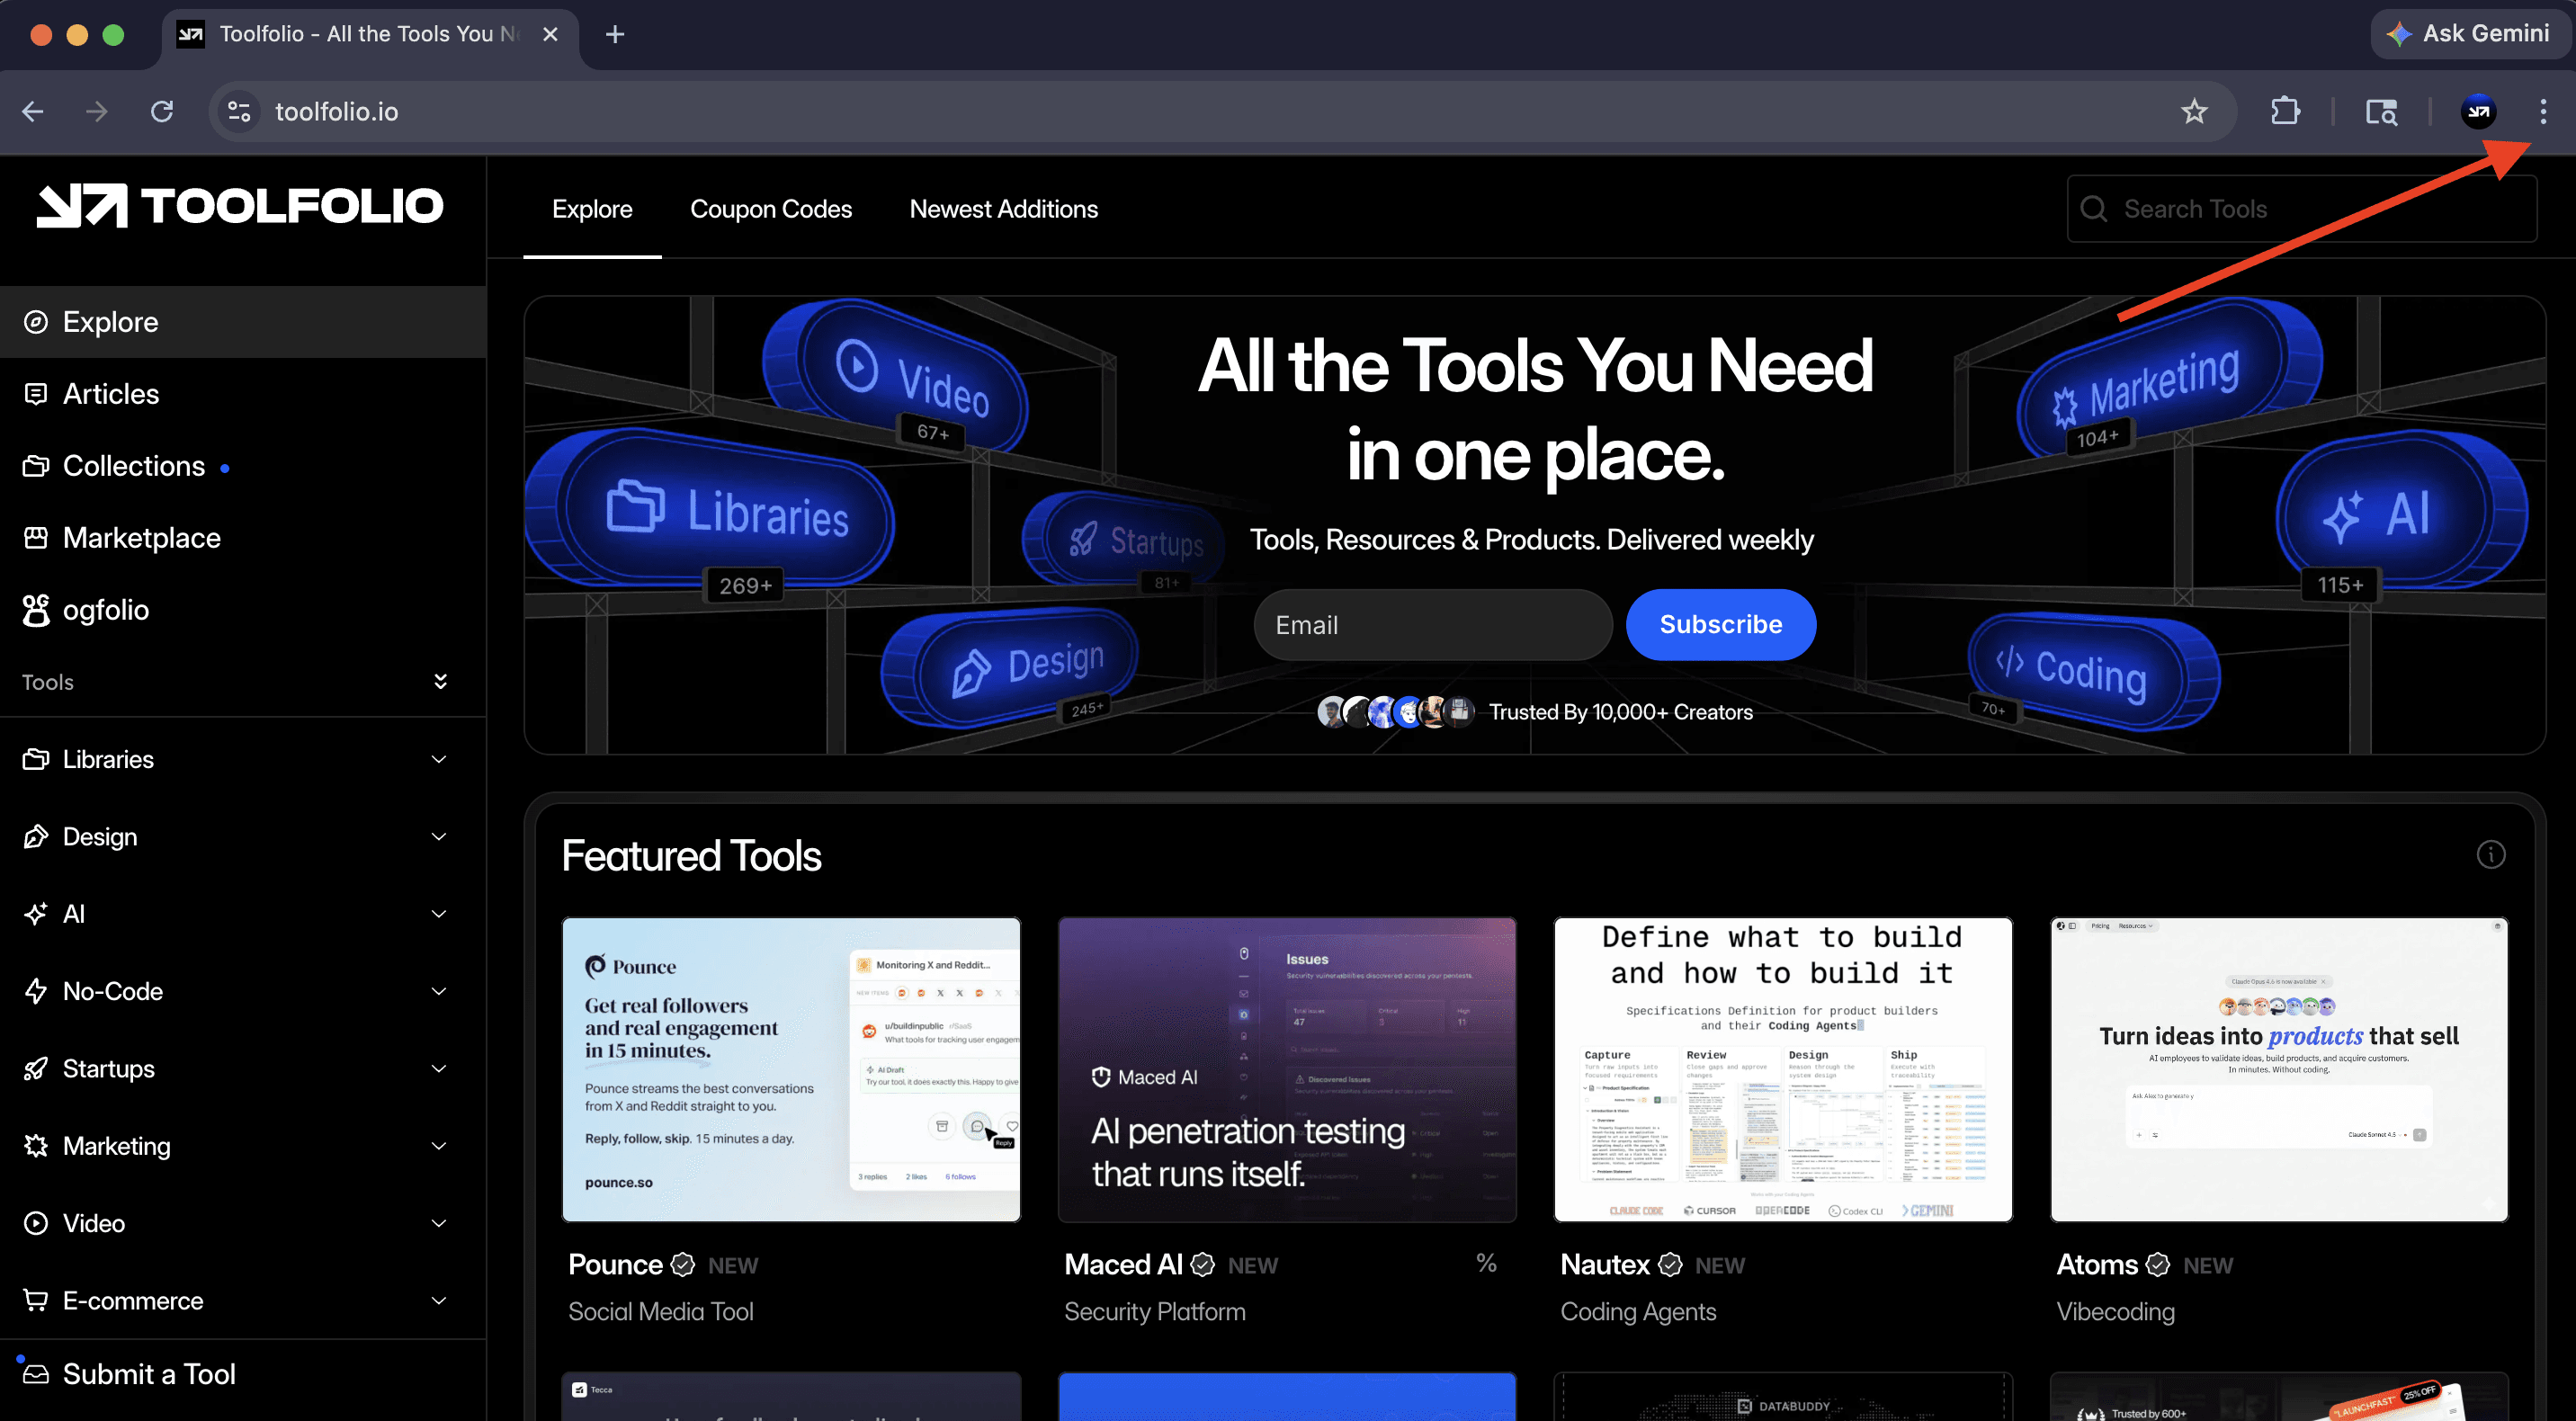The image size is (2576, 1421).
Task: Click the Maced AI percent coupon icon
Action: click(1486, 1264)
